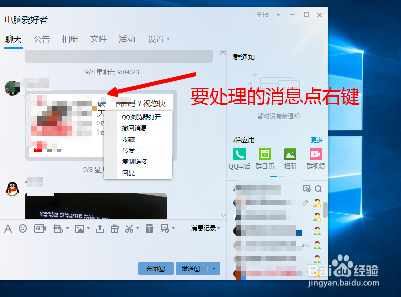Select 回复 in the context menu

(138, 173)
